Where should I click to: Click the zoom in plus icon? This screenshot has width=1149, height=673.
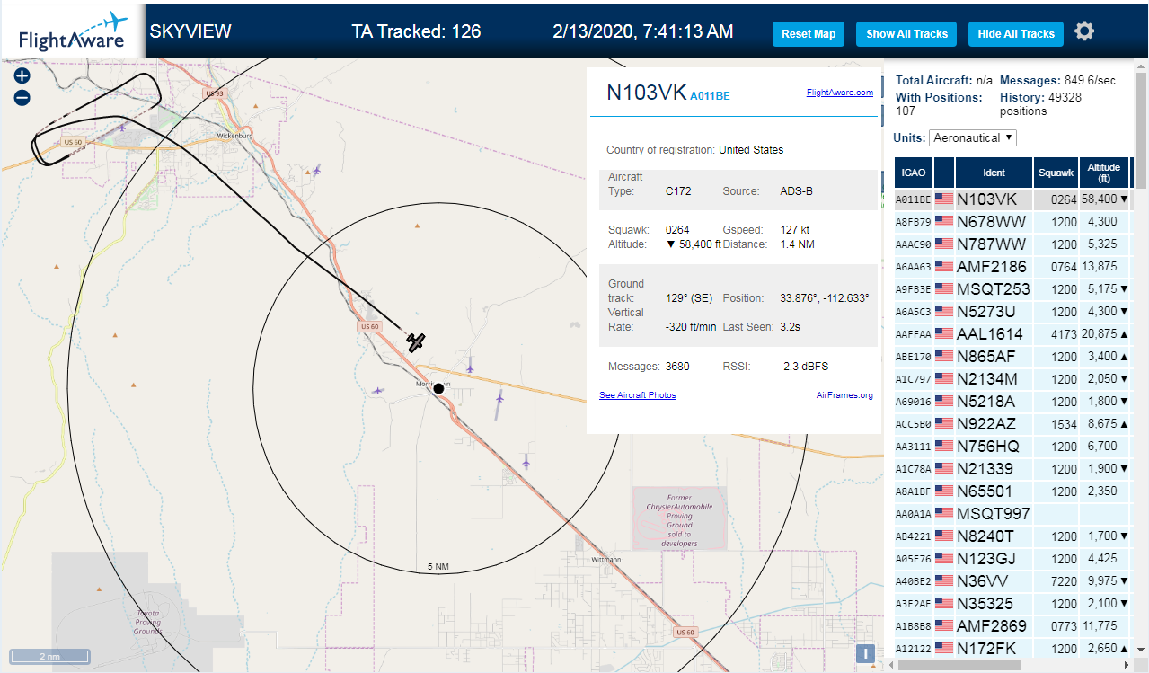(22, 76)
